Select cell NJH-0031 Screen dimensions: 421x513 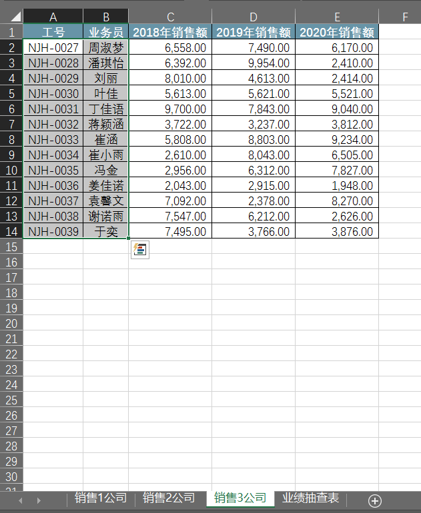point(53,109)
